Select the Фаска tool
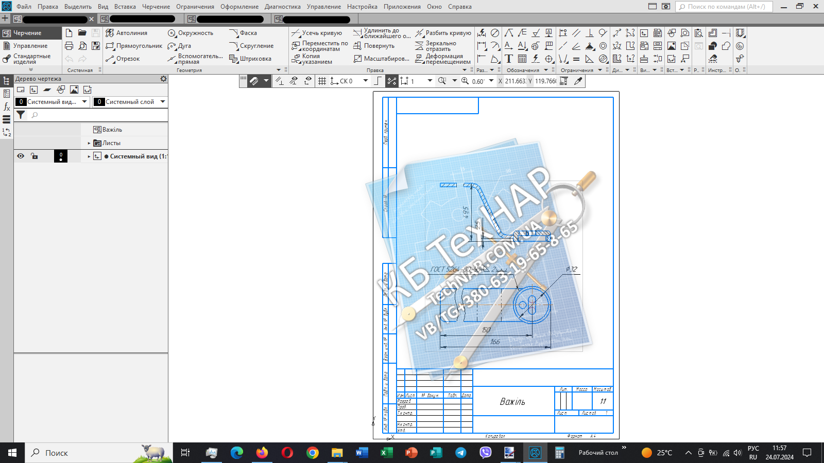This screenshot has height=463, width=824. click(x=243, y=33)
